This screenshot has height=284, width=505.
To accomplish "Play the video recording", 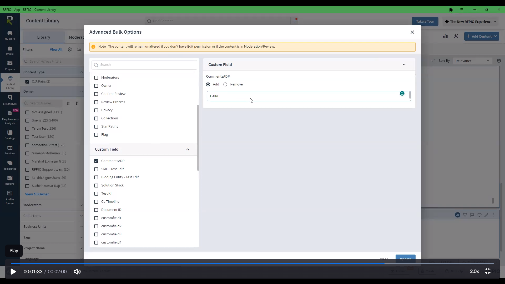I will pyautogui.click(x=13, y=272).
